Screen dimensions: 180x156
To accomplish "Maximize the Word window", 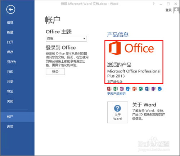I will [168, 4].
